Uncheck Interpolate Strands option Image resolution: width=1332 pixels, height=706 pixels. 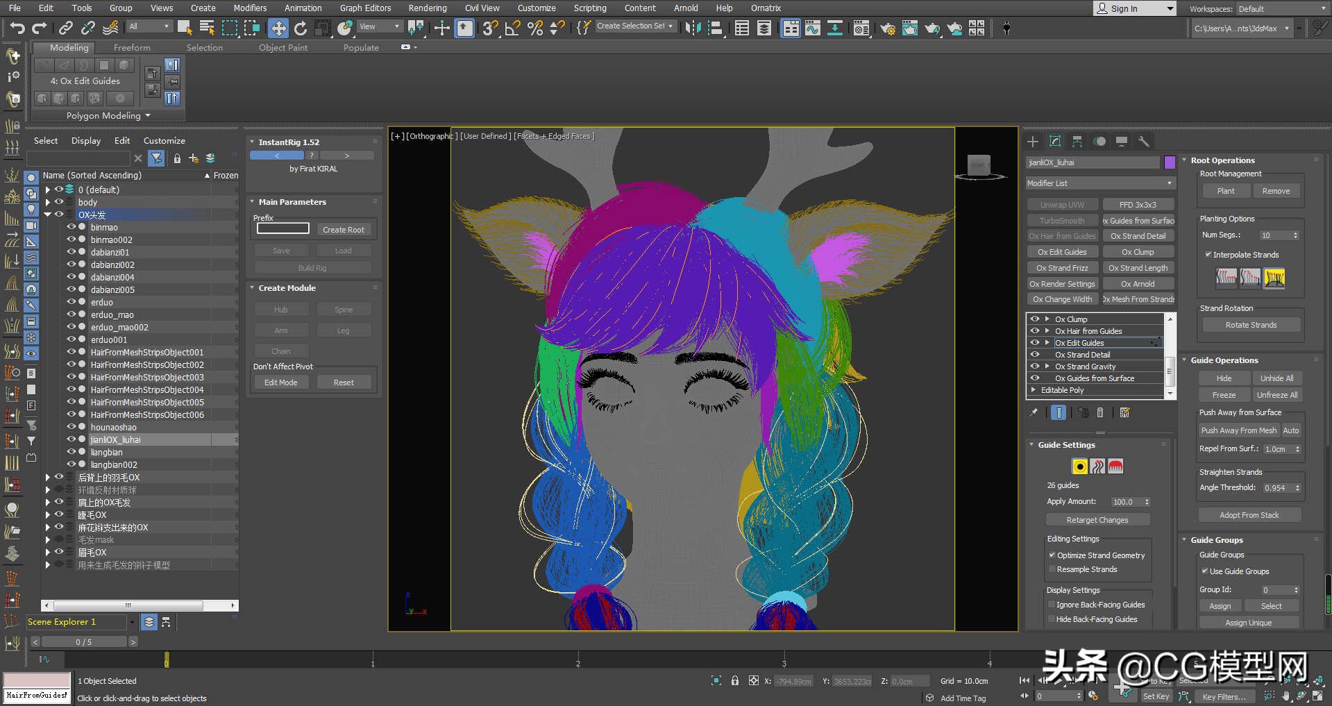(x=1208, y=255)
